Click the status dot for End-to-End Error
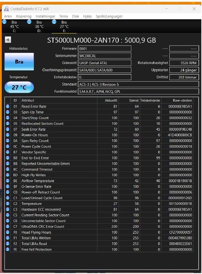The width and height of the screenshot is (202, 274). pos(8,158)
